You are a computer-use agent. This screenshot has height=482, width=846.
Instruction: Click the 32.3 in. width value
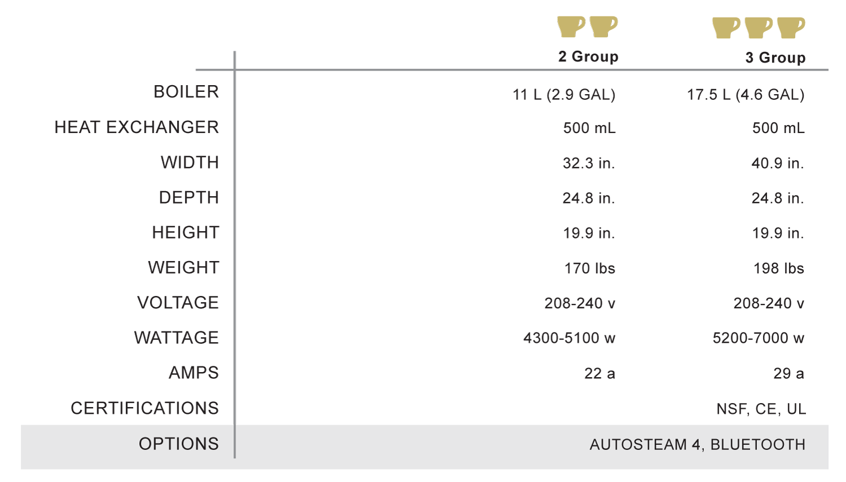589,163
